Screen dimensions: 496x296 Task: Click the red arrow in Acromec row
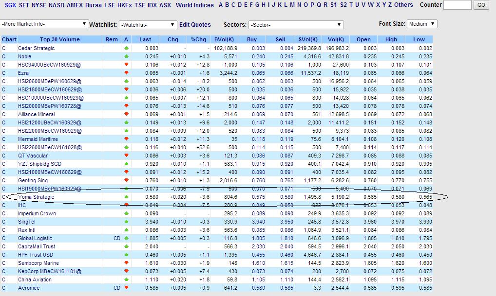[126, 287]
